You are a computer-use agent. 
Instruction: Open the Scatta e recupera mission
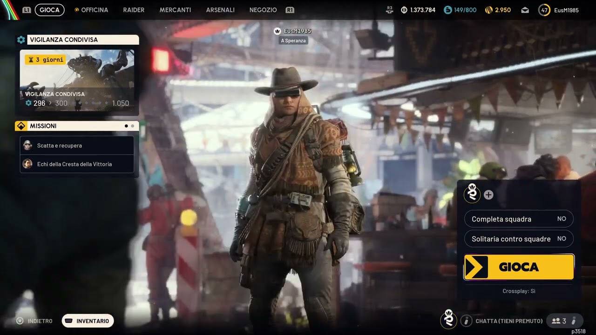tap(77, 146)
